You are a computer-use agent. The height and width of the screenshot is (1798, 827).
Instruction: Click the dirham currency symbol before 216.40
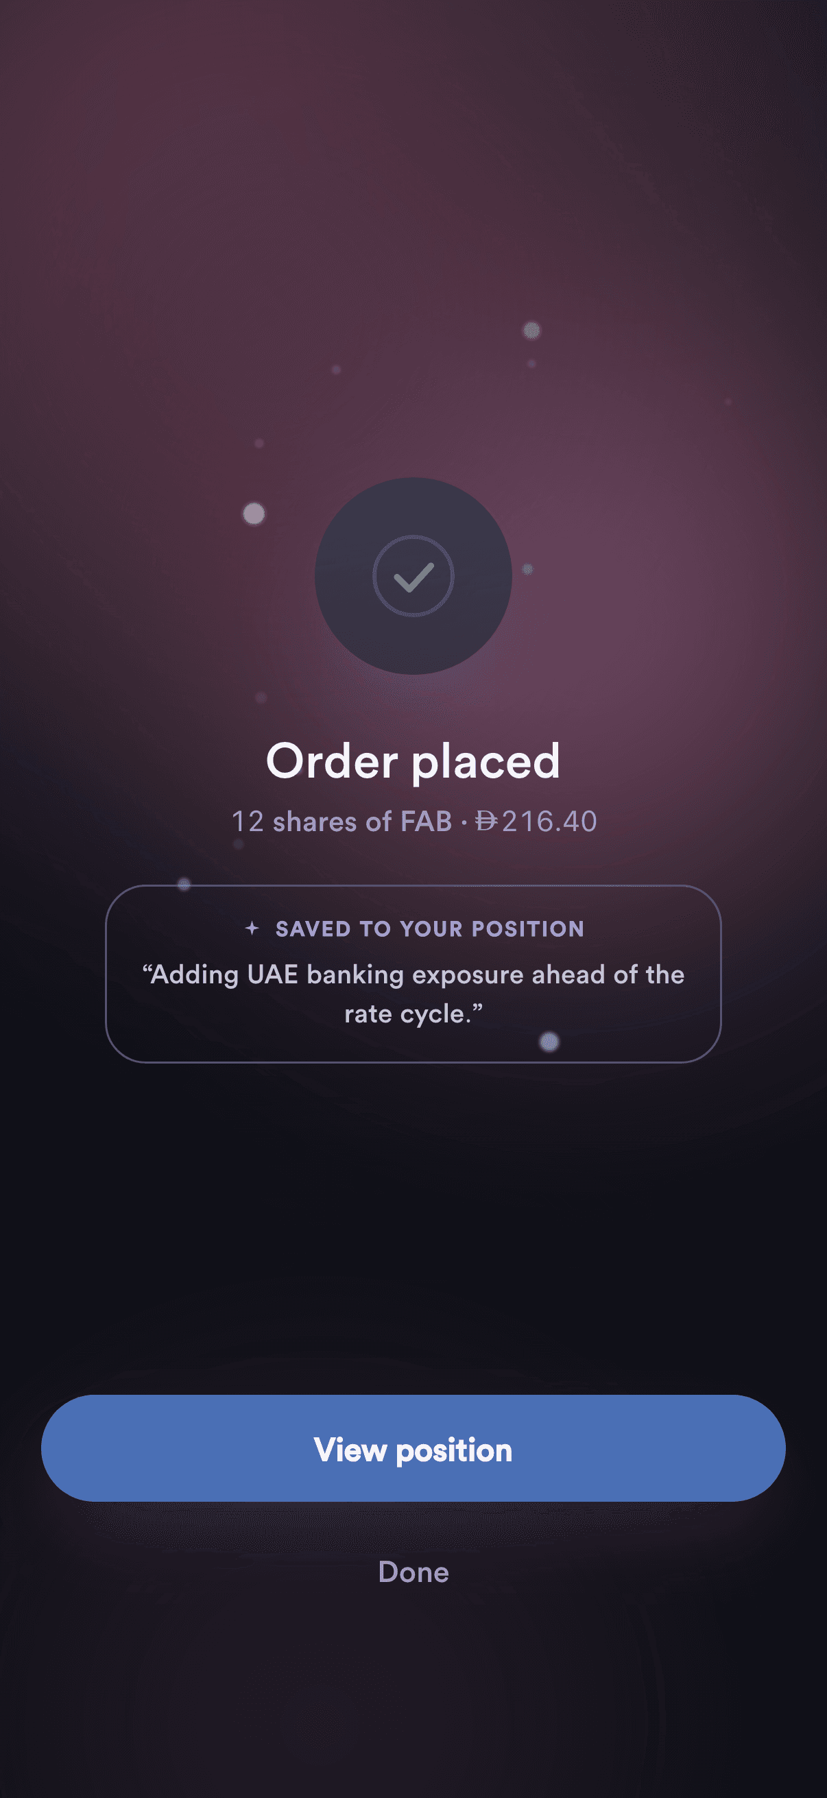(486, 821)
